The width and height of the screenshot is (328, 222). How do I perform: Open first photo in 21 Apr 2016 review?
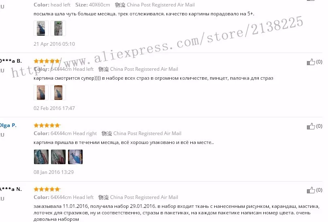(x=41, y=28)
